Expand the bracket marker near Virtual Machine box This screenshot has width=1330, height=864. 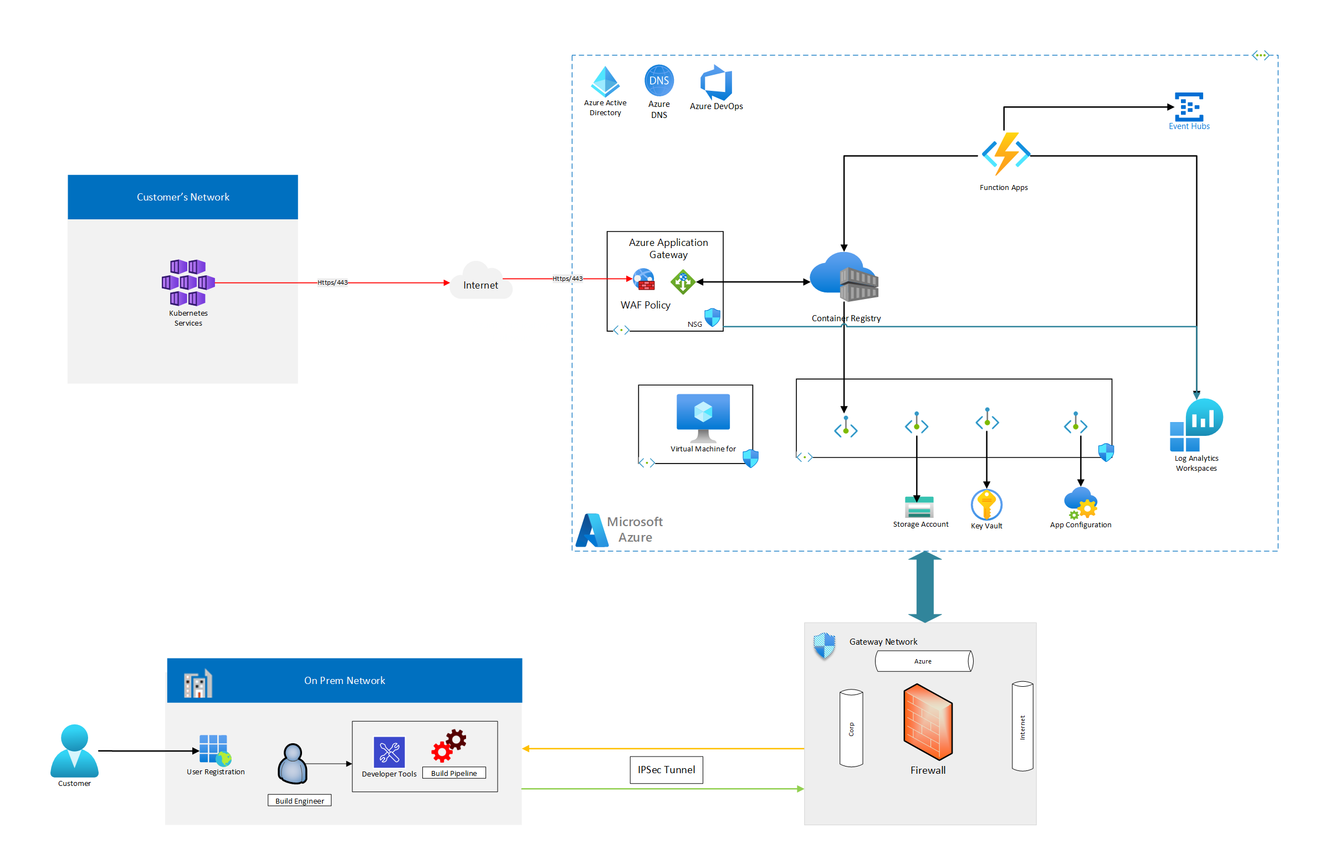point(647,462)
